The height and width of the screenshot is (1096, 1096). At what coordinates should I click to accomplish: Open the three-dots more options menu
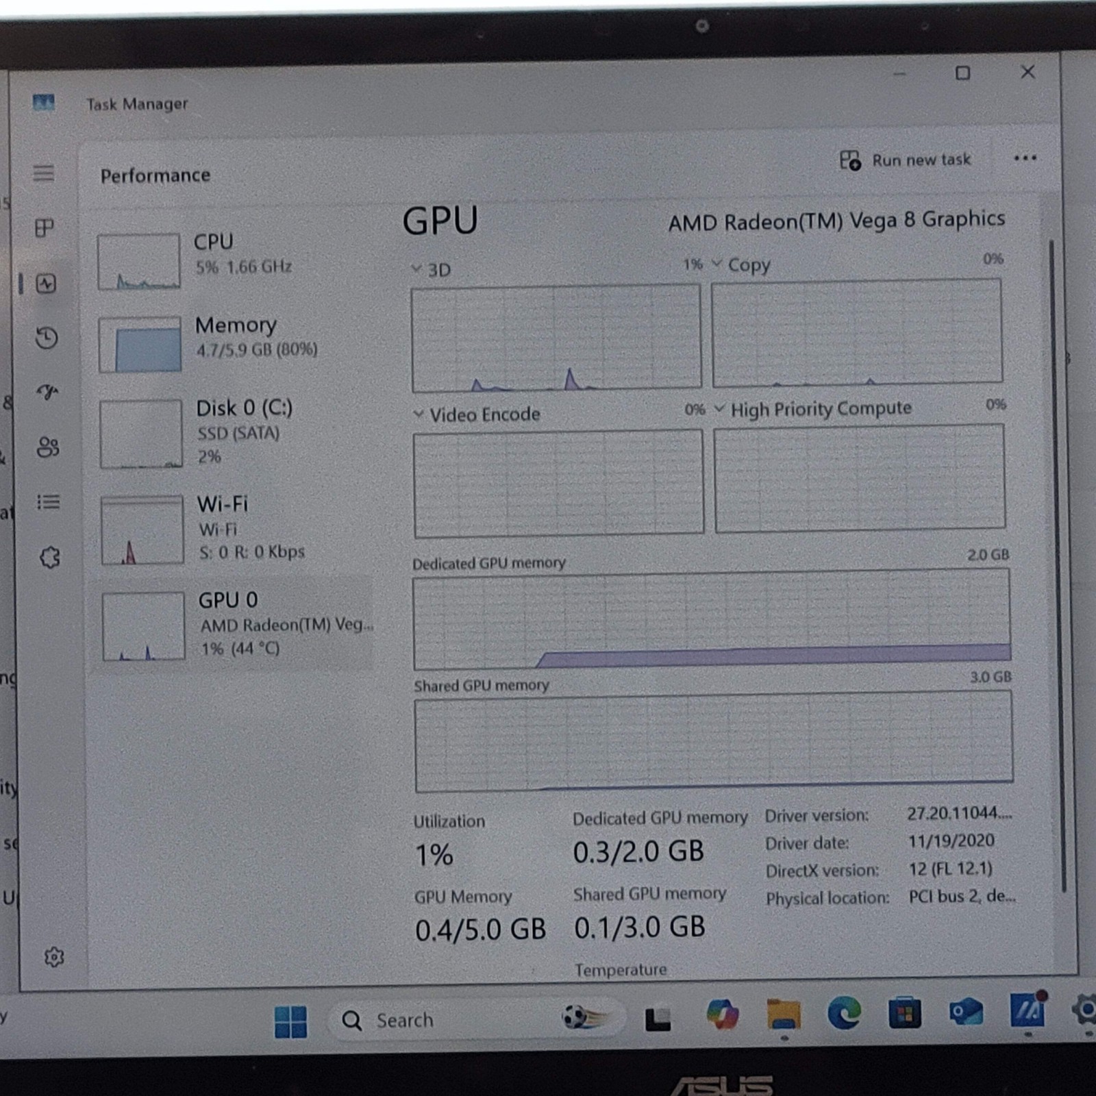coord(1025,158)
